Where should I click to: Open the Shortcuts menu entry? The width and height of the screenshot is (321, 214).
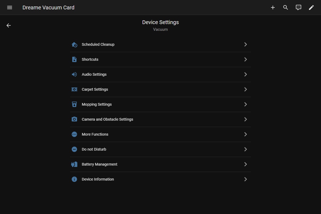[x=160, y=59]
